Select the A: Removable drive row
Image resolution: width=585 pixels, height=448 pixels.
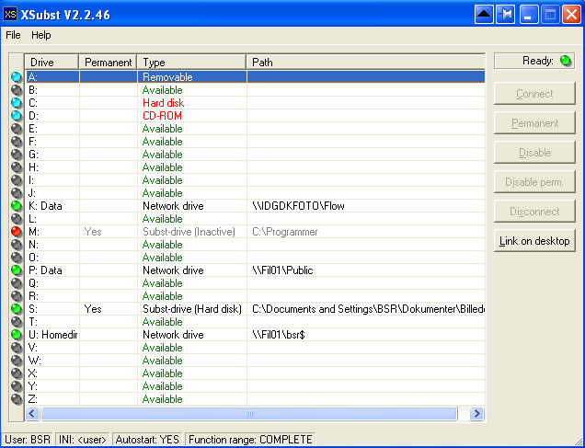[x=255, y=77]
